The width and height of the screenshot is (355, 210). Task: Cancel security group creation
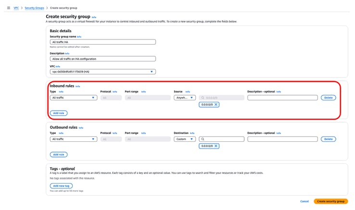tap(304, 201)
